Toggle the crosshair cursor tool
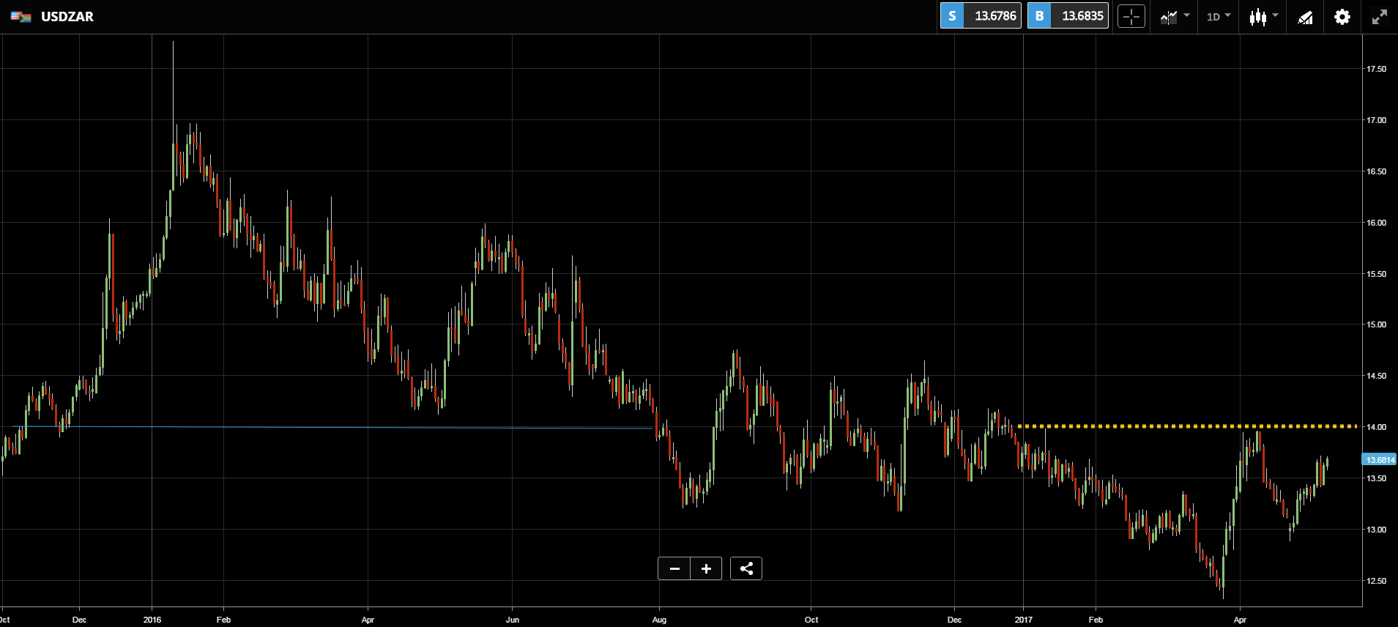 point(1131,16)
